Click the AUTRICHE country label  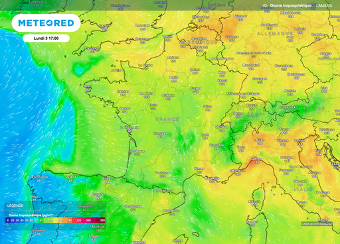[x=310, y=108]
